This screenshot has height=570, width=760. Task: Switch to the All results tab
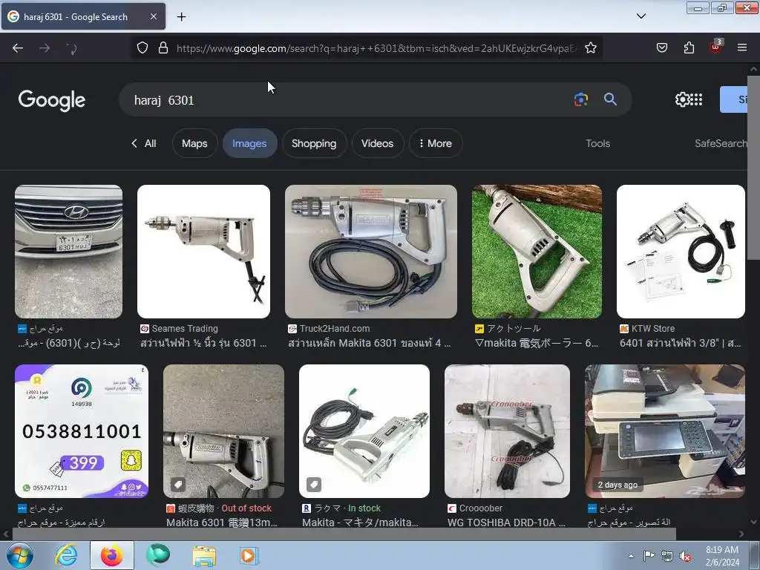(144, 143)
